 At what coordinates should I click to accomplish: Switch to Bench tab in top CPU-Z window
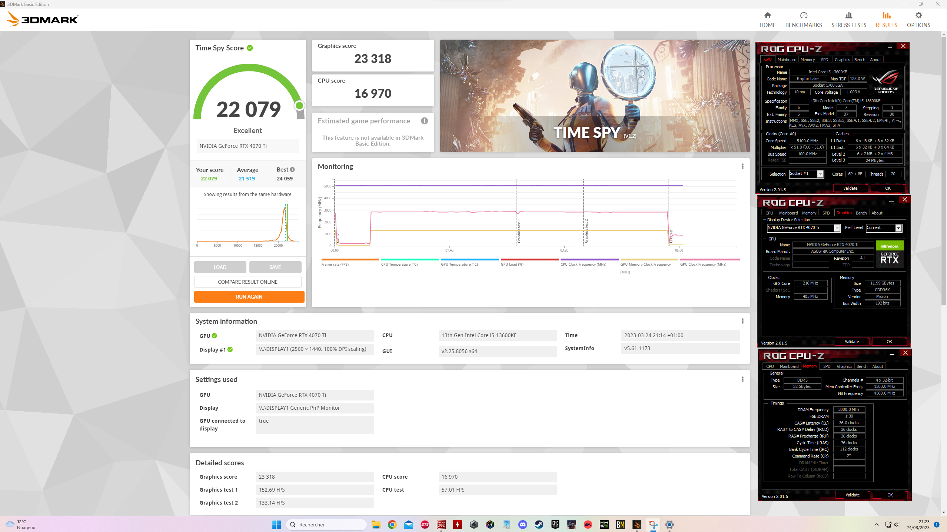(x=860, y=60)
